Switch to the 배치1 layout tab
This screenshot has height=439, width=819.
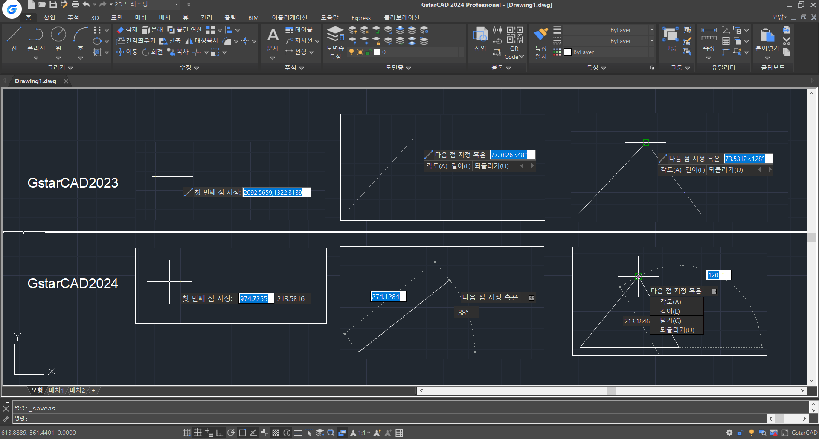click(x=56, y=390)
